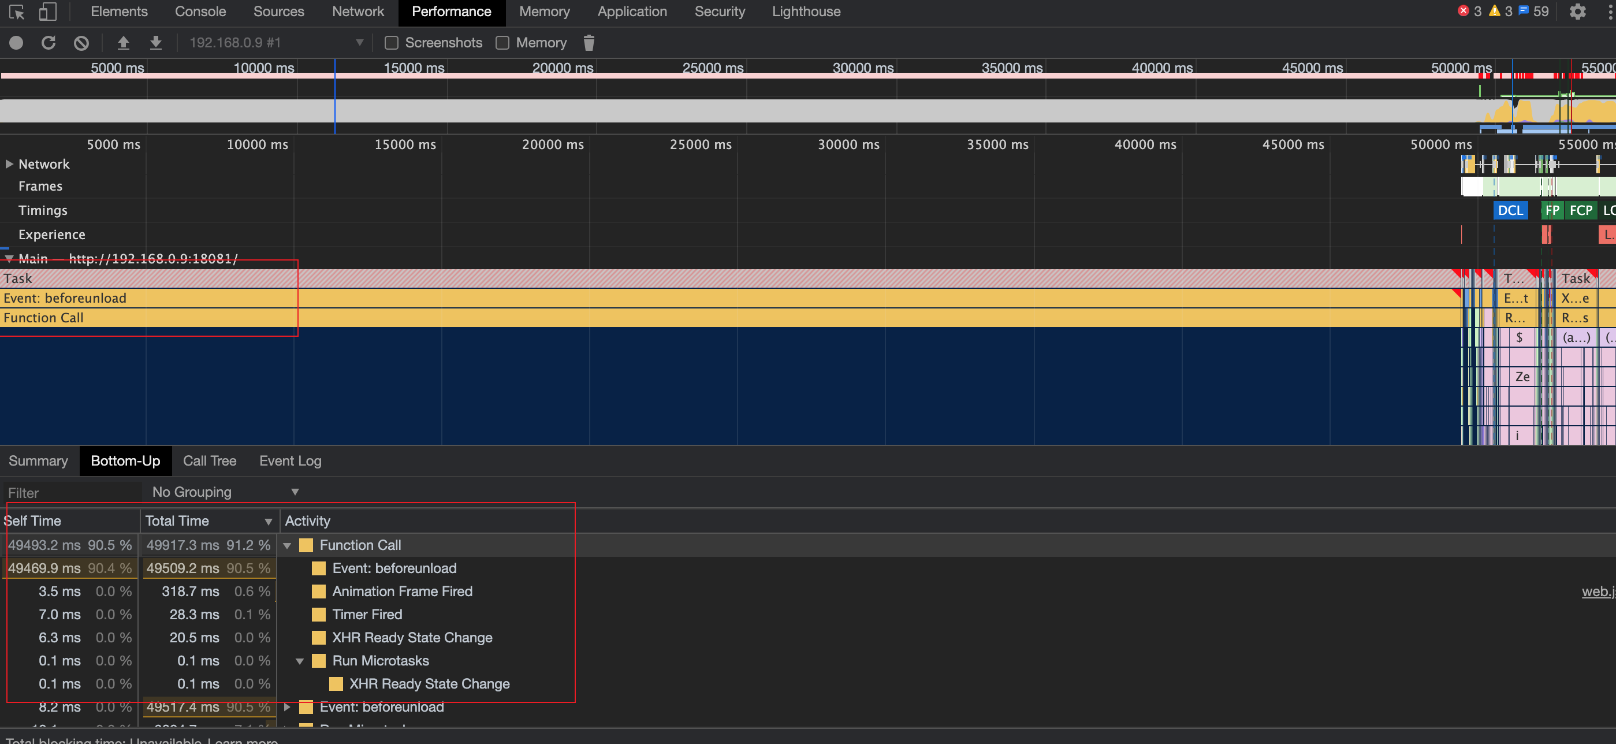Click the Experience track label

pyautogui.click(x=51, y=235)
